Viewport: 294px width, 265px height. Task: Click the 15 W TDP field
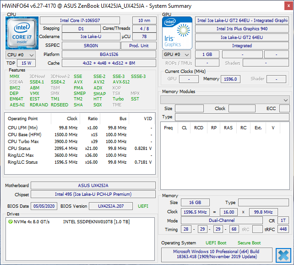(x=26, y=63)
